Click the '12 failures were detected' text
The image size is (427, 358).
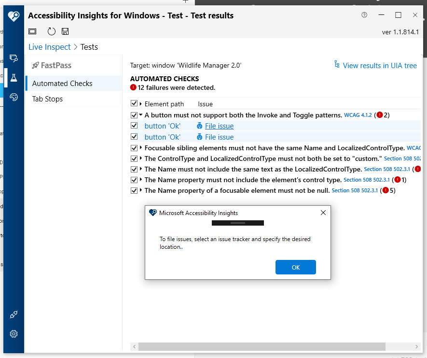tap(176, 87)
